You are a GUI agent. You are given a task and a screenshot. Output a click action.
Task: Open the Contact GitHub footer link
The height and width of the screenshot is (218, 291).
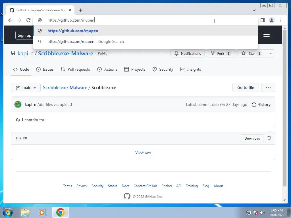pyautogui.click(x=145, y=186)
